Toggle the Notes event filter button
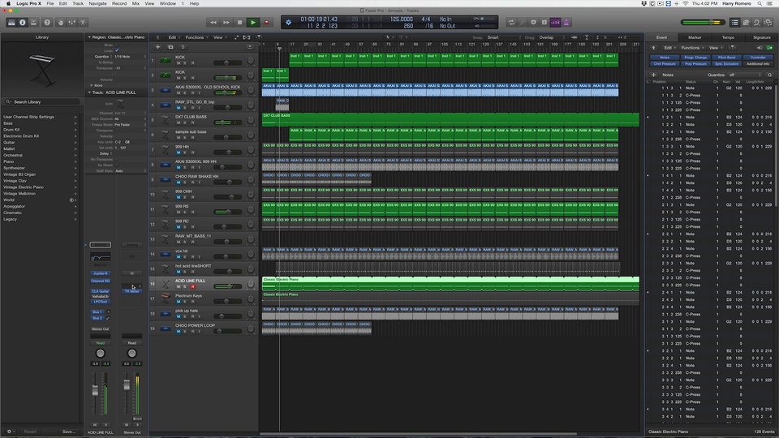Screen dimensions: 779x438 pyautogui.click(x=665, y=58)
